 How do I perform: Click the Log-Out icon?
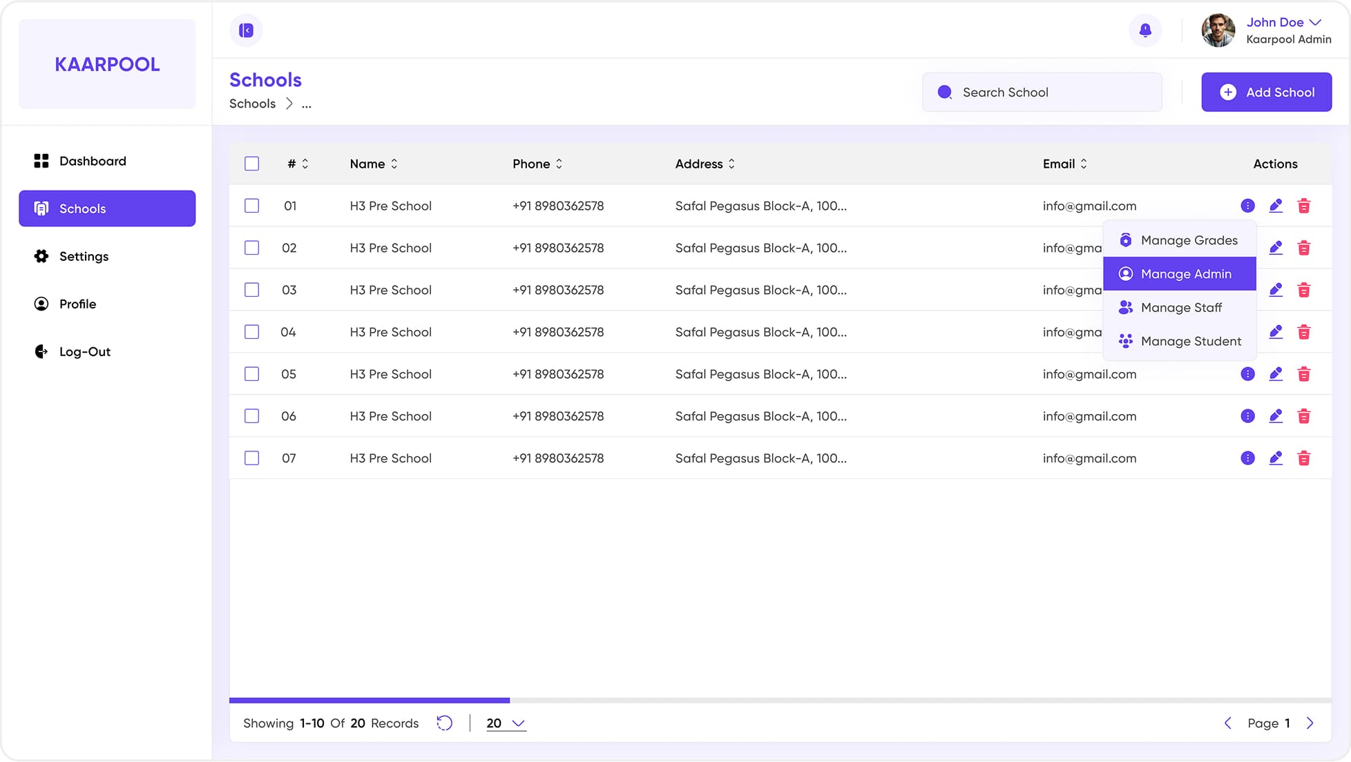[41, 351]
